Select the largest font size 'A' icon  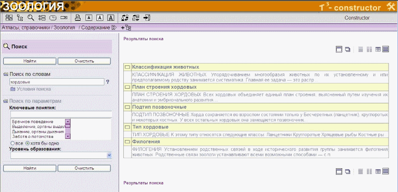click(x=111, y=18)
